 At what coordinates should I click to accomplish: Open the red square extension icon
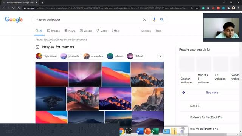coord(218,8)
